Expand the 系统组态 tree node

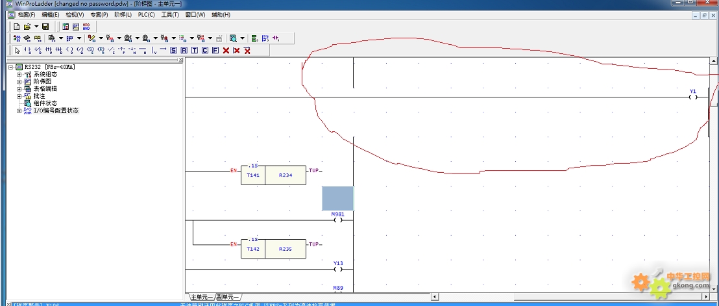pos(19,74)
